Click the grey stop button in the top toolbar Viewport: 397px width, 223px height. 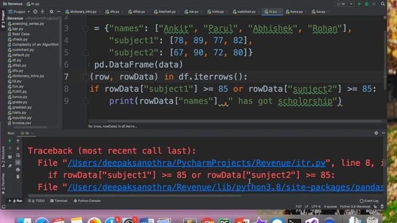[373, 4]
